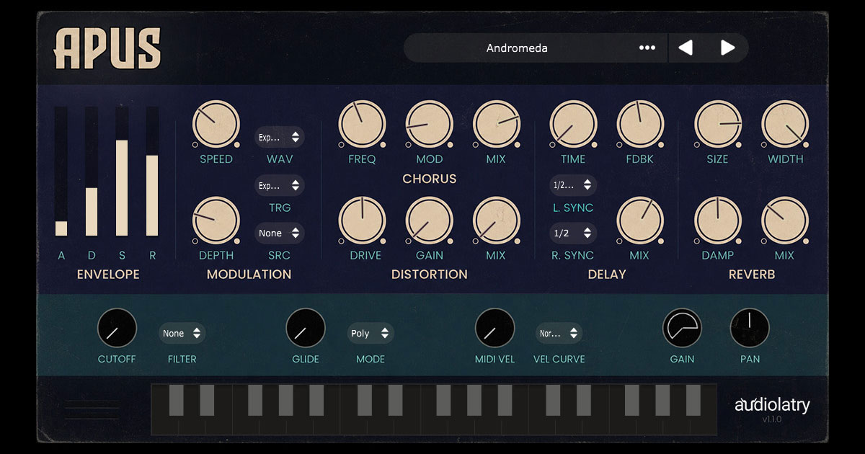Click the delay FDBK knob
865x454 pixels.
coord(640,124)
